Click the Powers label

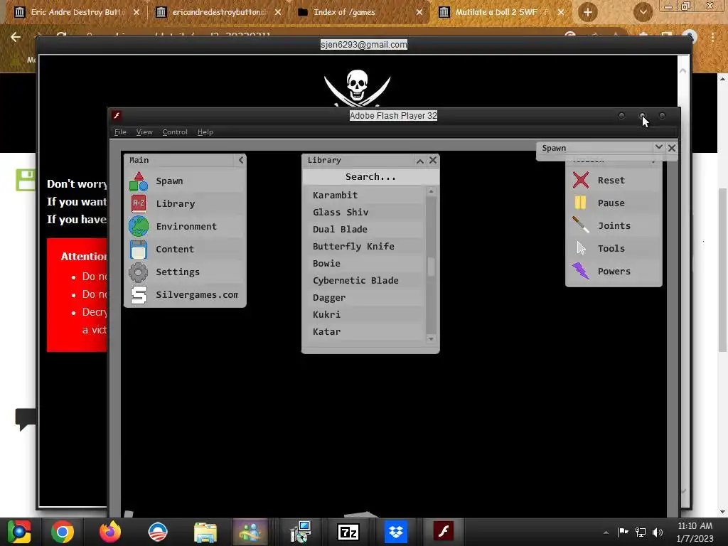(x=614, y=271)
